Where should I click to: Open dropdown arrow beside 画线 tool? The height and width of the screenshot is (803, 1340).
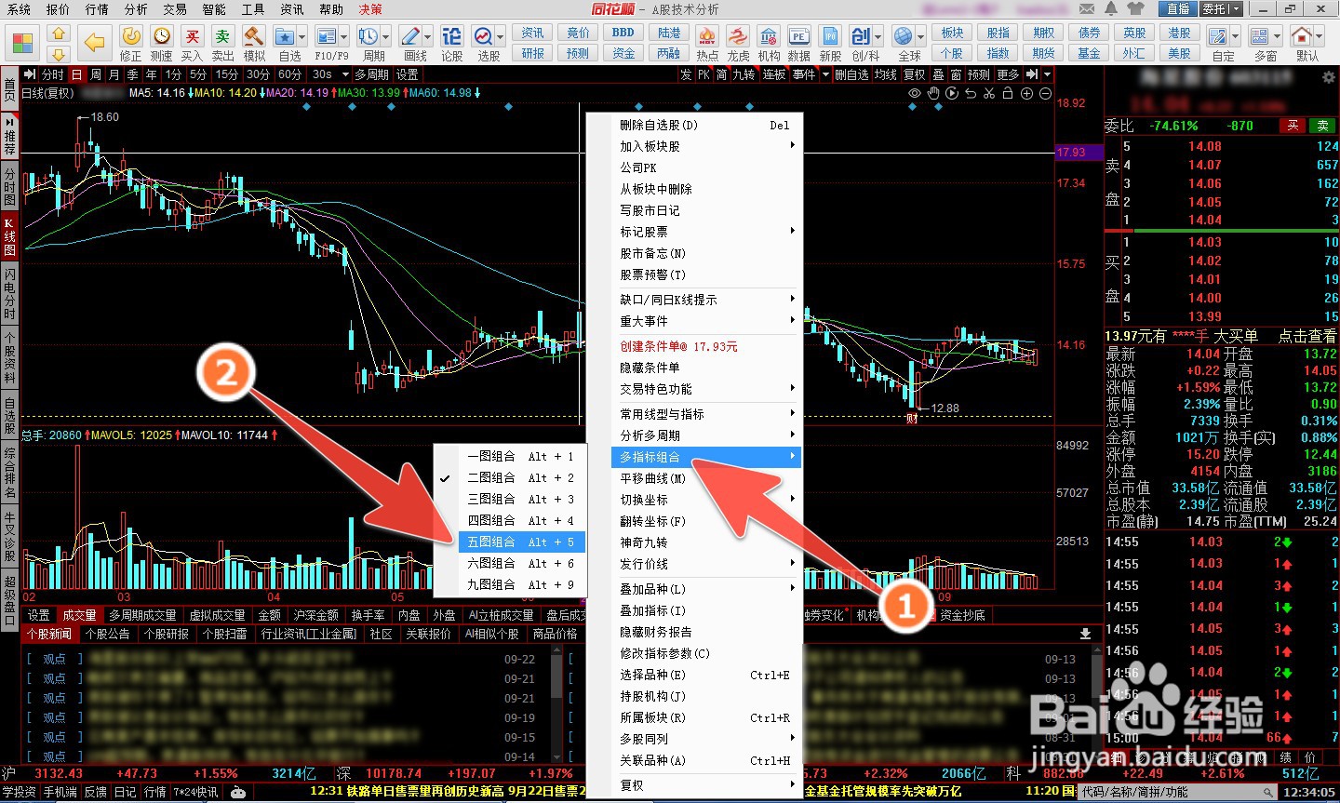[428, 36]
